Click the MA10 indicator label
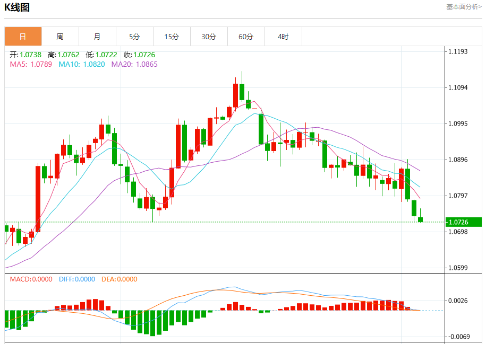Screen dimensions: 486x344 81,64
